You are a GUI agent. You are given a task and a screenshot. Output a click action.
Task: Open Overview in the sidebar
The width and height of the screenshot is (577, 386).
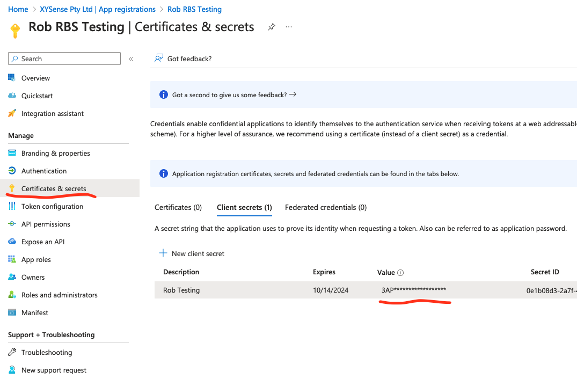(35, 78)
